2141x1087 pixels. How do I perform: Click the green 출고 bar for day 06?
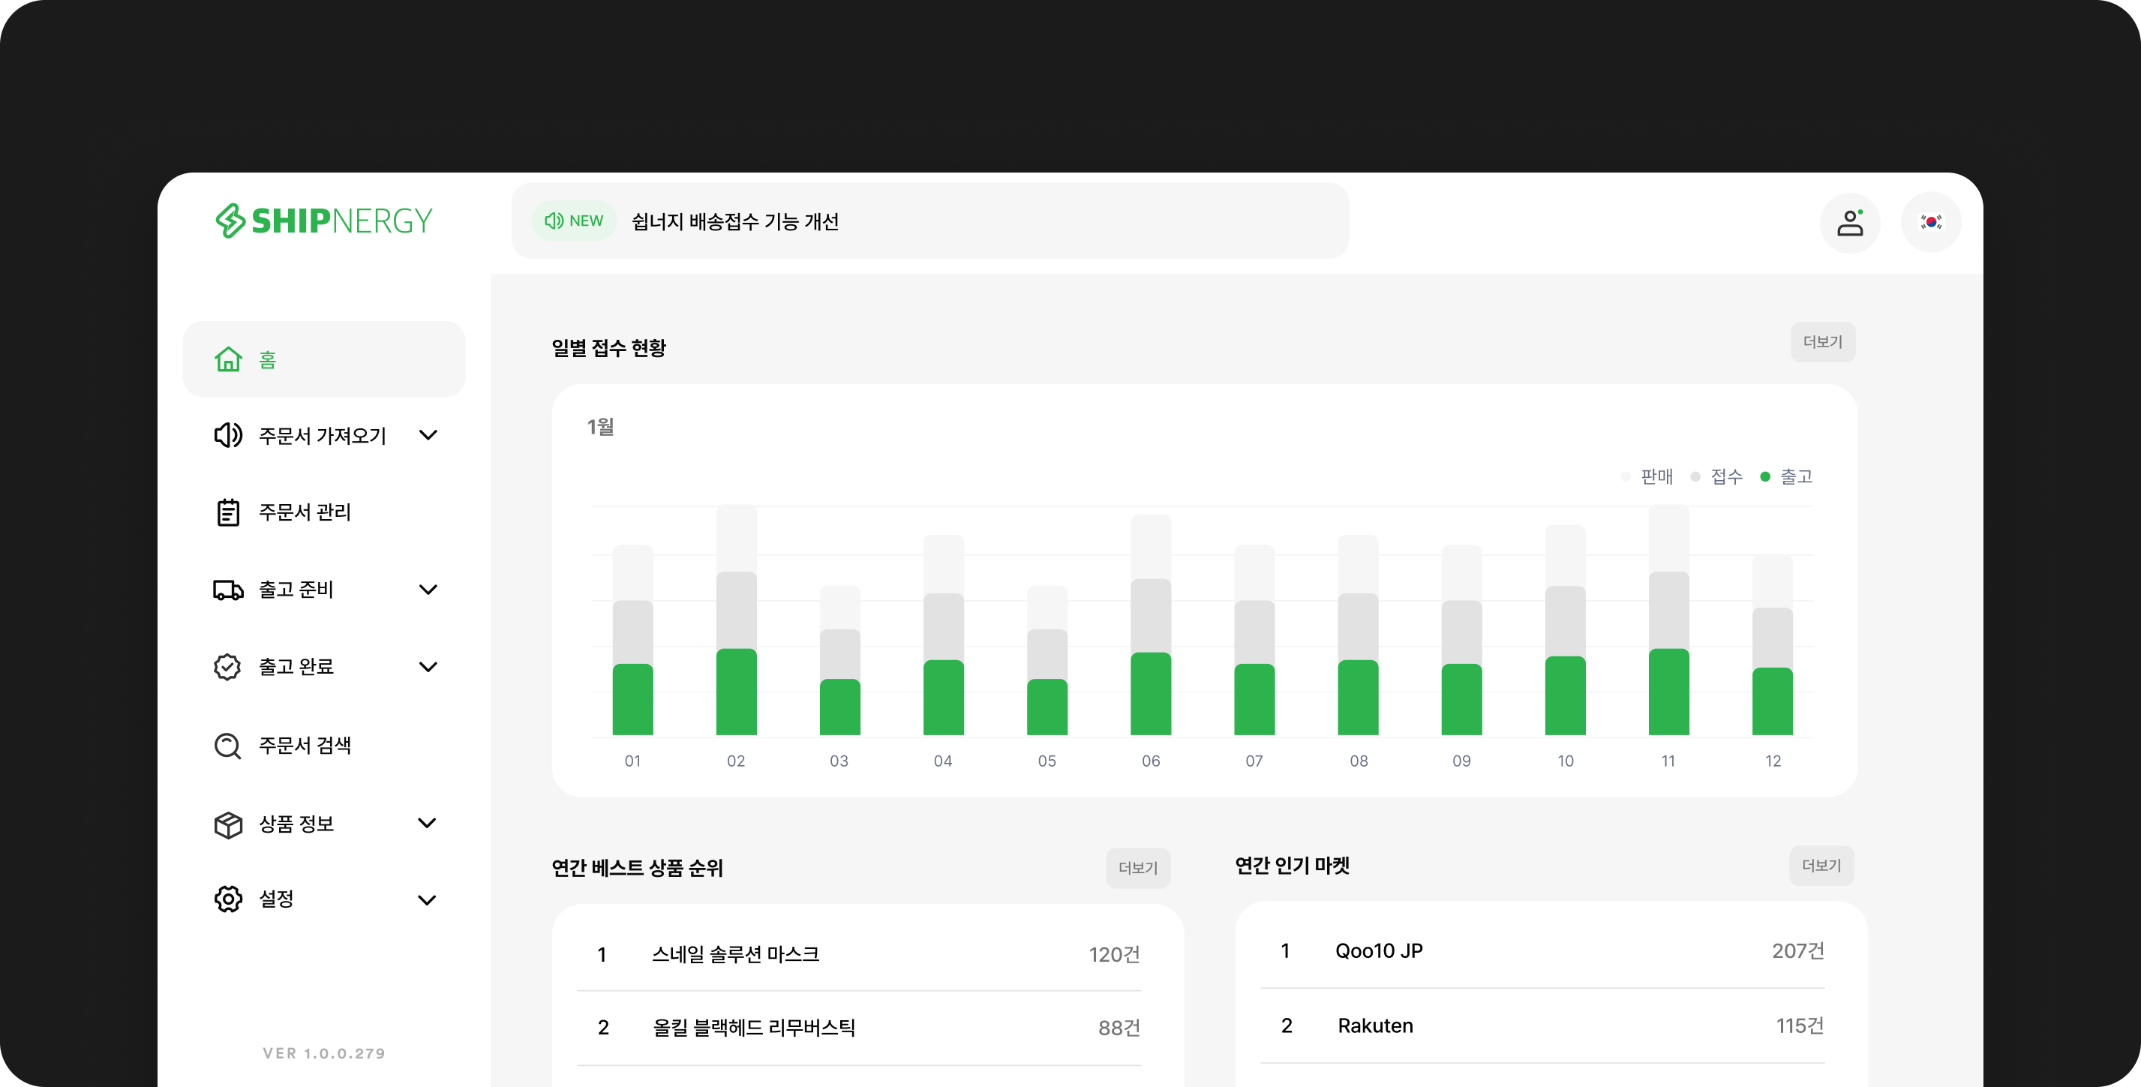[1150, 694]
